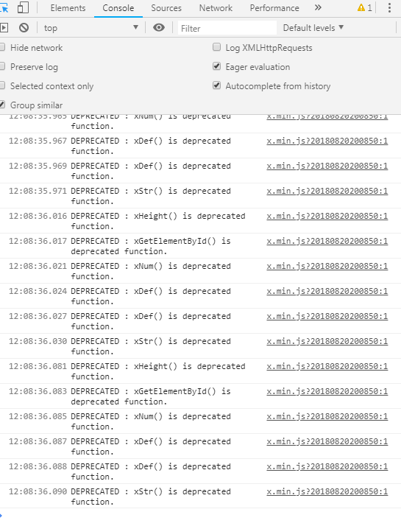Toggle the Group similar checkbox
Viewport: 401px width, 526px height.
(x=2, y=105)
